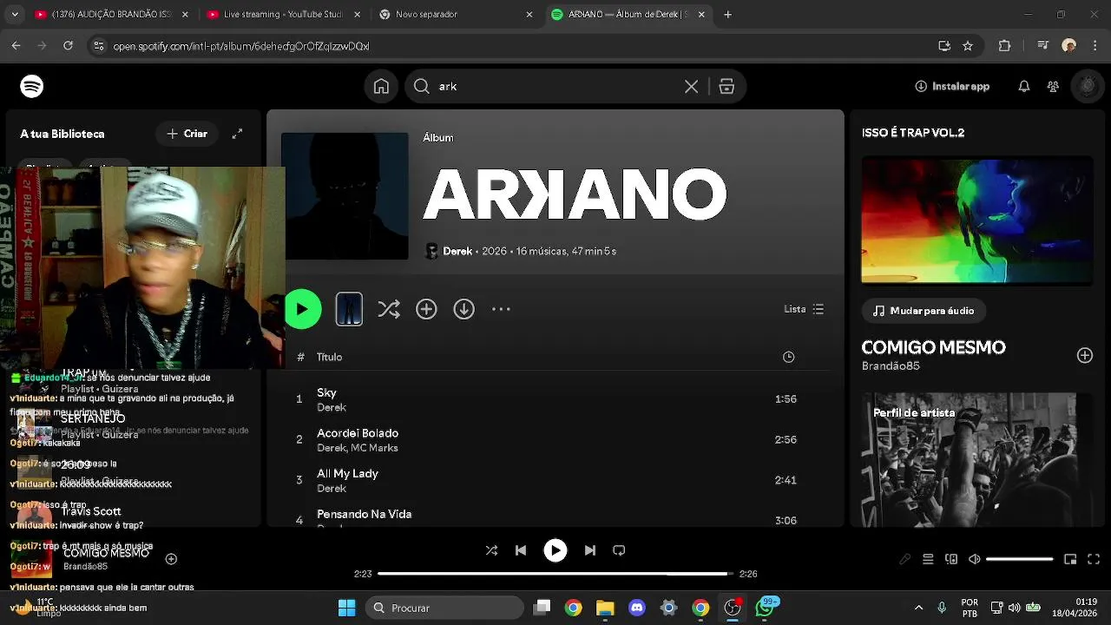Screen dimensions: 1111x625
Task: Click the Criar button in library
Action: click(x=187, y=134)
